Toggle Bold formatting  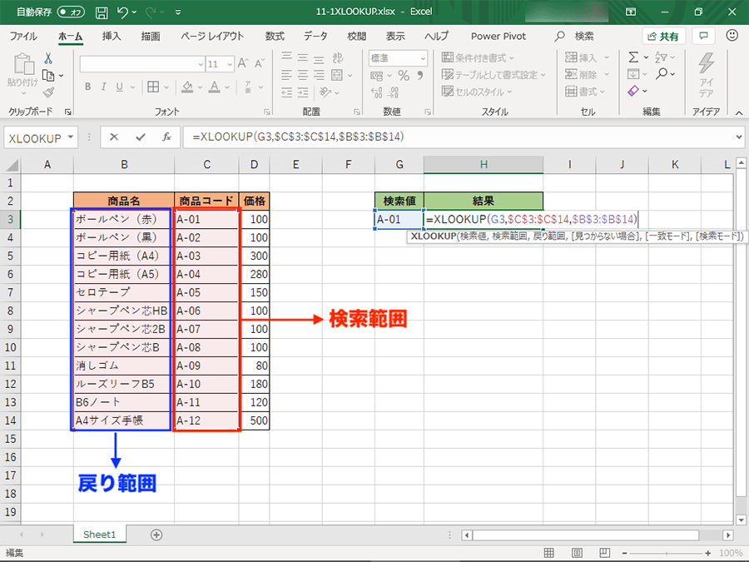pos(88,87)
